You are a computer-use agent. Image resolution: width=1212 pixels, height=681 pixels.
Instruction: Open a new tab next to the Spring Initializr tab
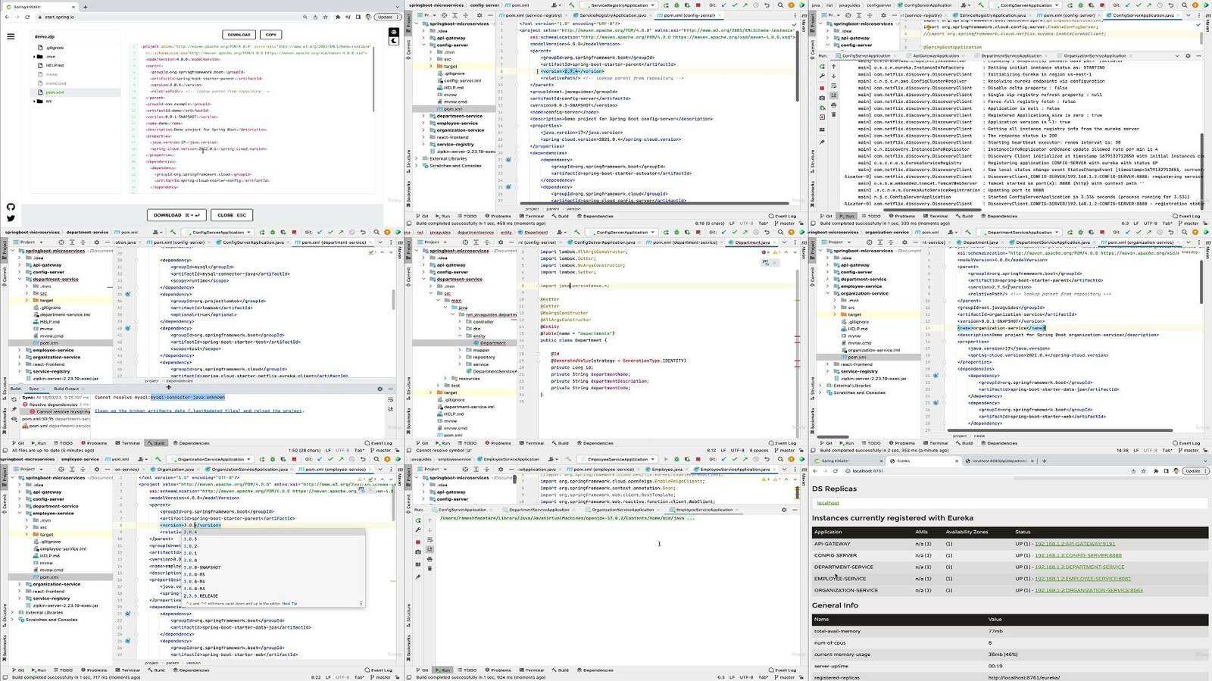[x=85, y=7]
